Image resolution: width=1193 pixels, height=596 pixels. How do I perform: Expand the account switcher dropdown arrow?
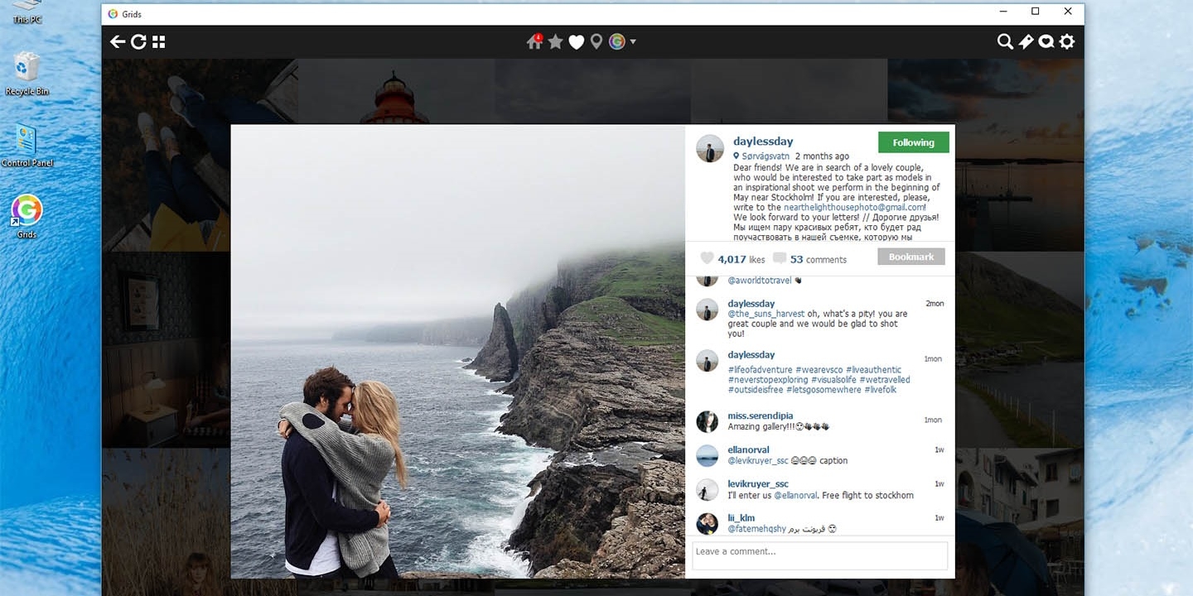click(633, 41)
